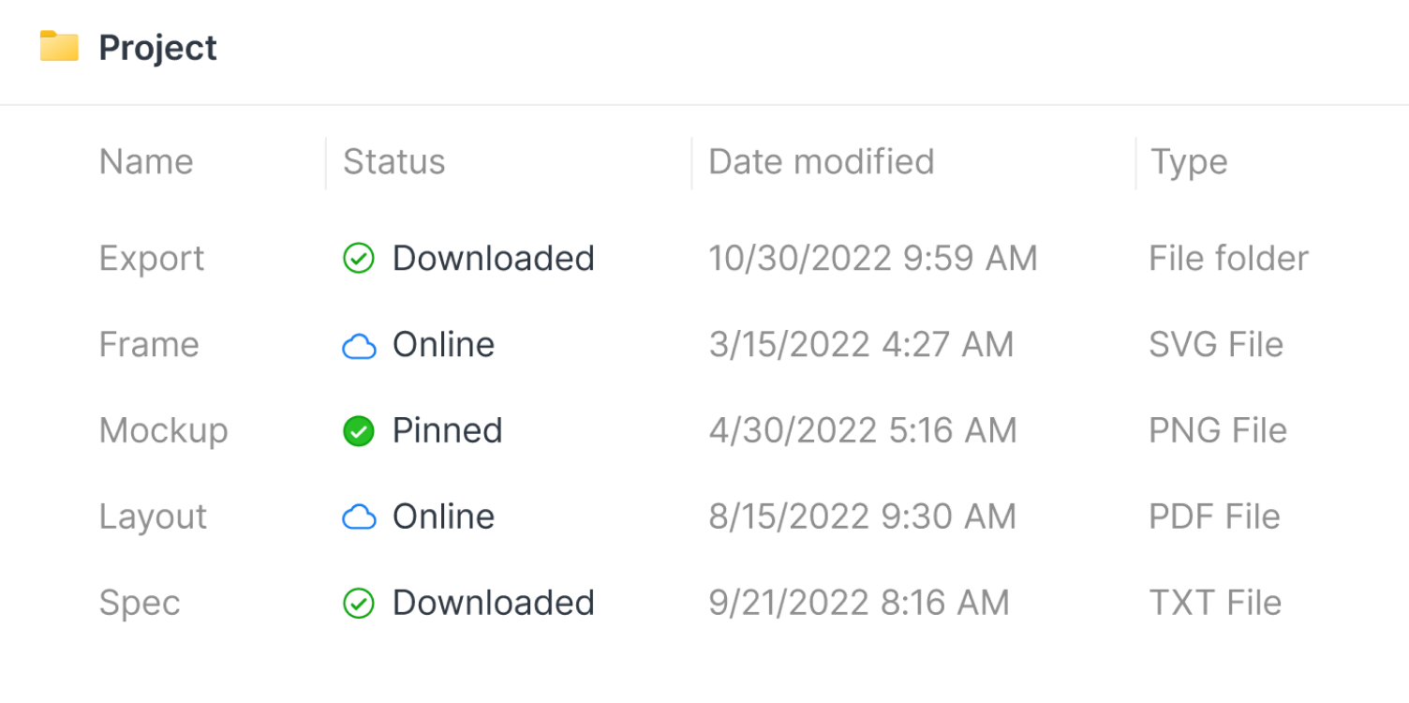Select the Spec file name
This screenshot has height=703, width=1409.
click(x=140, y=604)
